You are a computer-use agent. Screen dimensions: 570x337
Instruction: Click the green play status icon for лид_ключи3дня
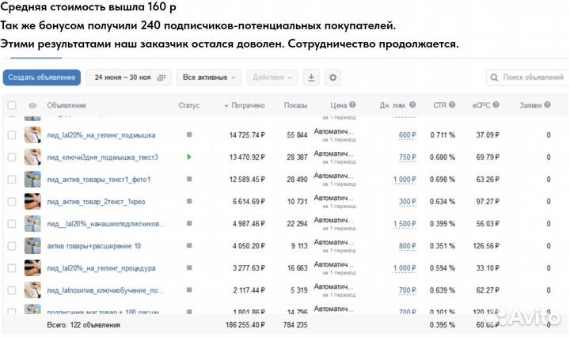tap(189, 157)
